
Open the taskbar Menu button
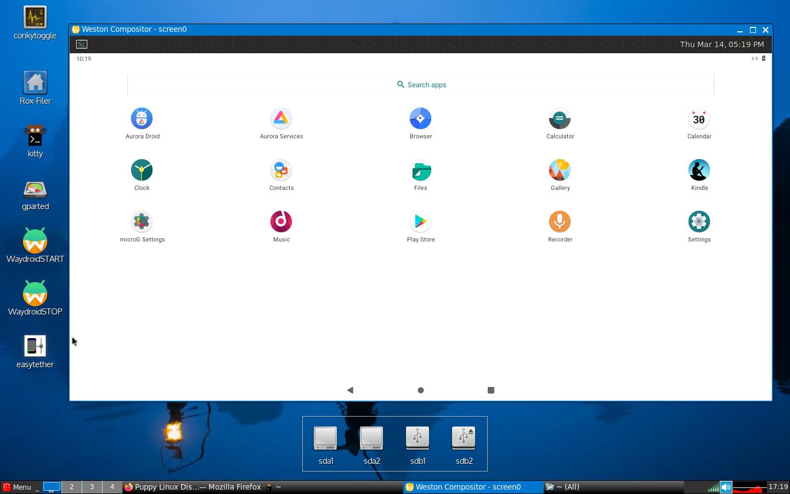17,487
